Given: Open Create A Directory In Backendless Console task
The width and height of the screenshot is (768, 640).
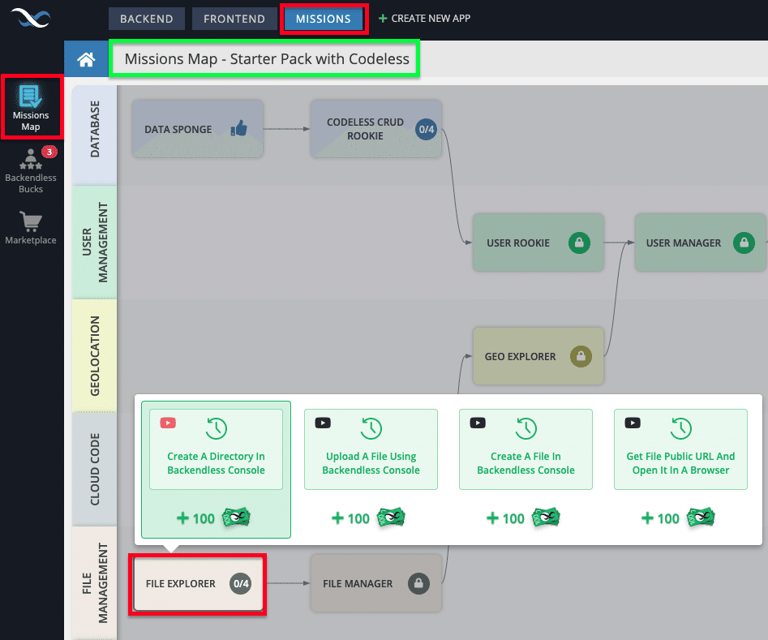Looking at the screenshot, I should coord(216,449).
